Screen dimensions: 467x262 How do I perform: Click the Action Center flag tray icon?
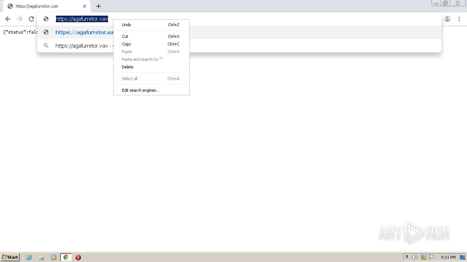click(x=432, y=257)
